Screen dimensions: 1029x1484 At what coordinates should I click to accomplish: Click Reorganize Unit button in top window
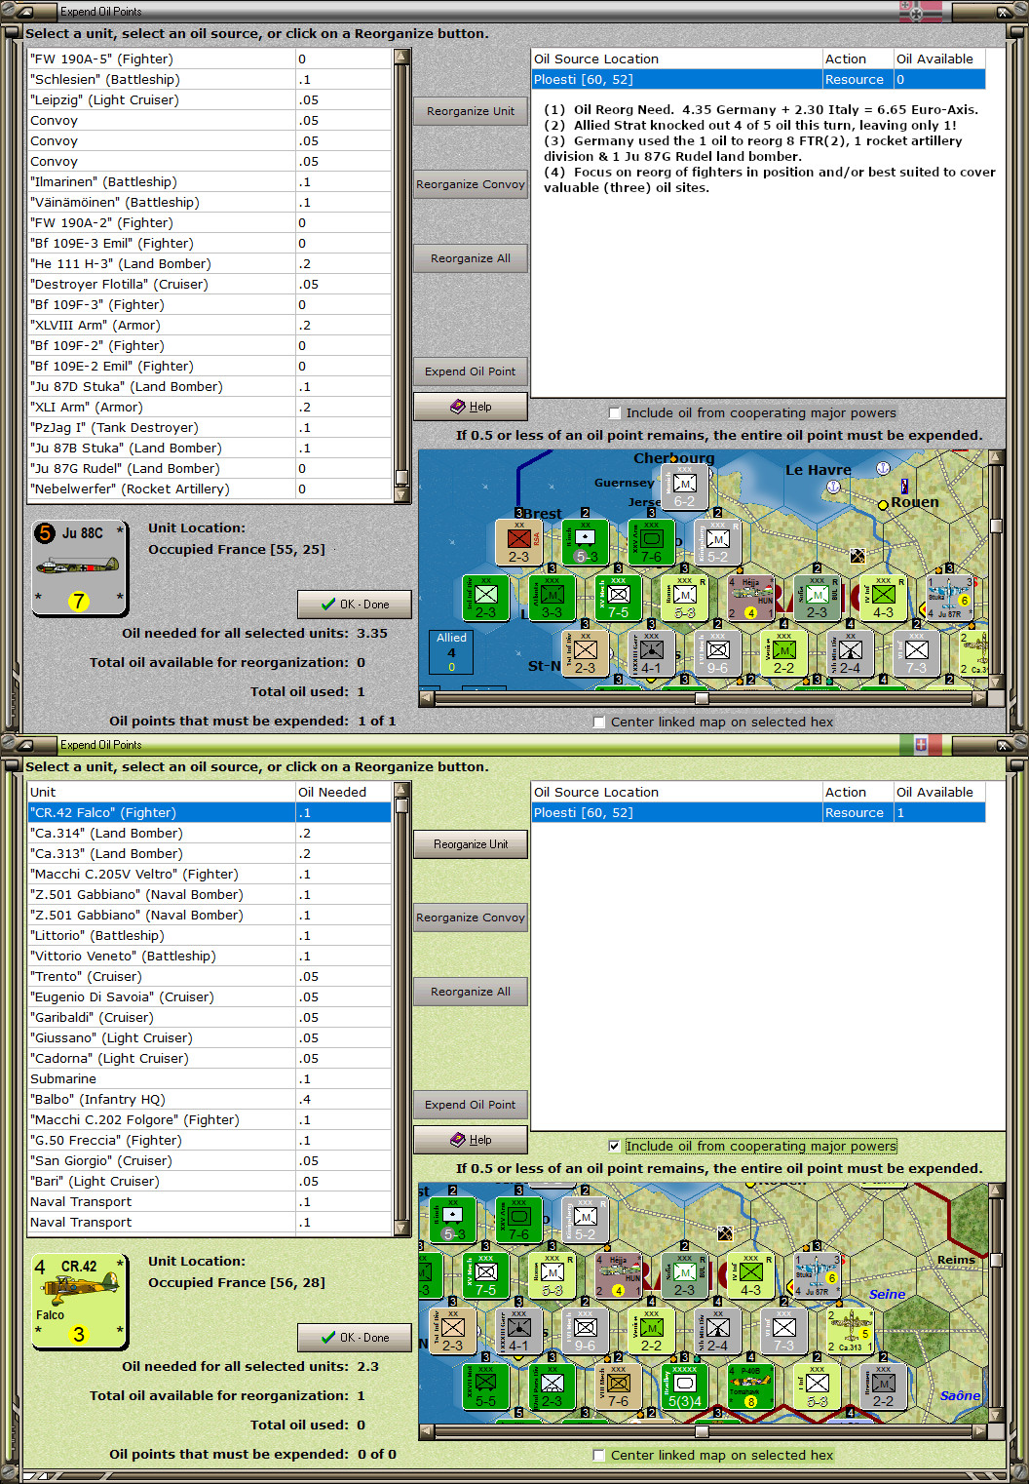(471, 111)
